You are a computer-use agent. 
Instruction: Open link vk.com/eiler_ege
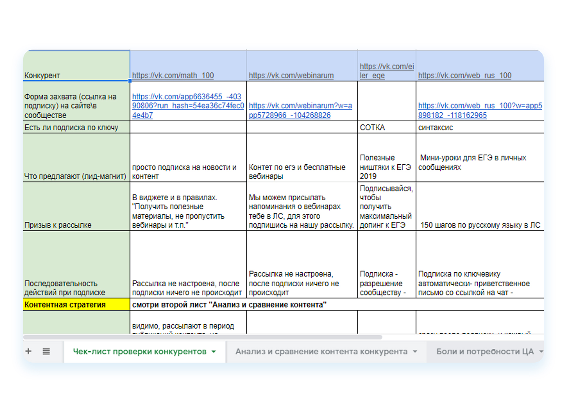[x=387, y=71]
